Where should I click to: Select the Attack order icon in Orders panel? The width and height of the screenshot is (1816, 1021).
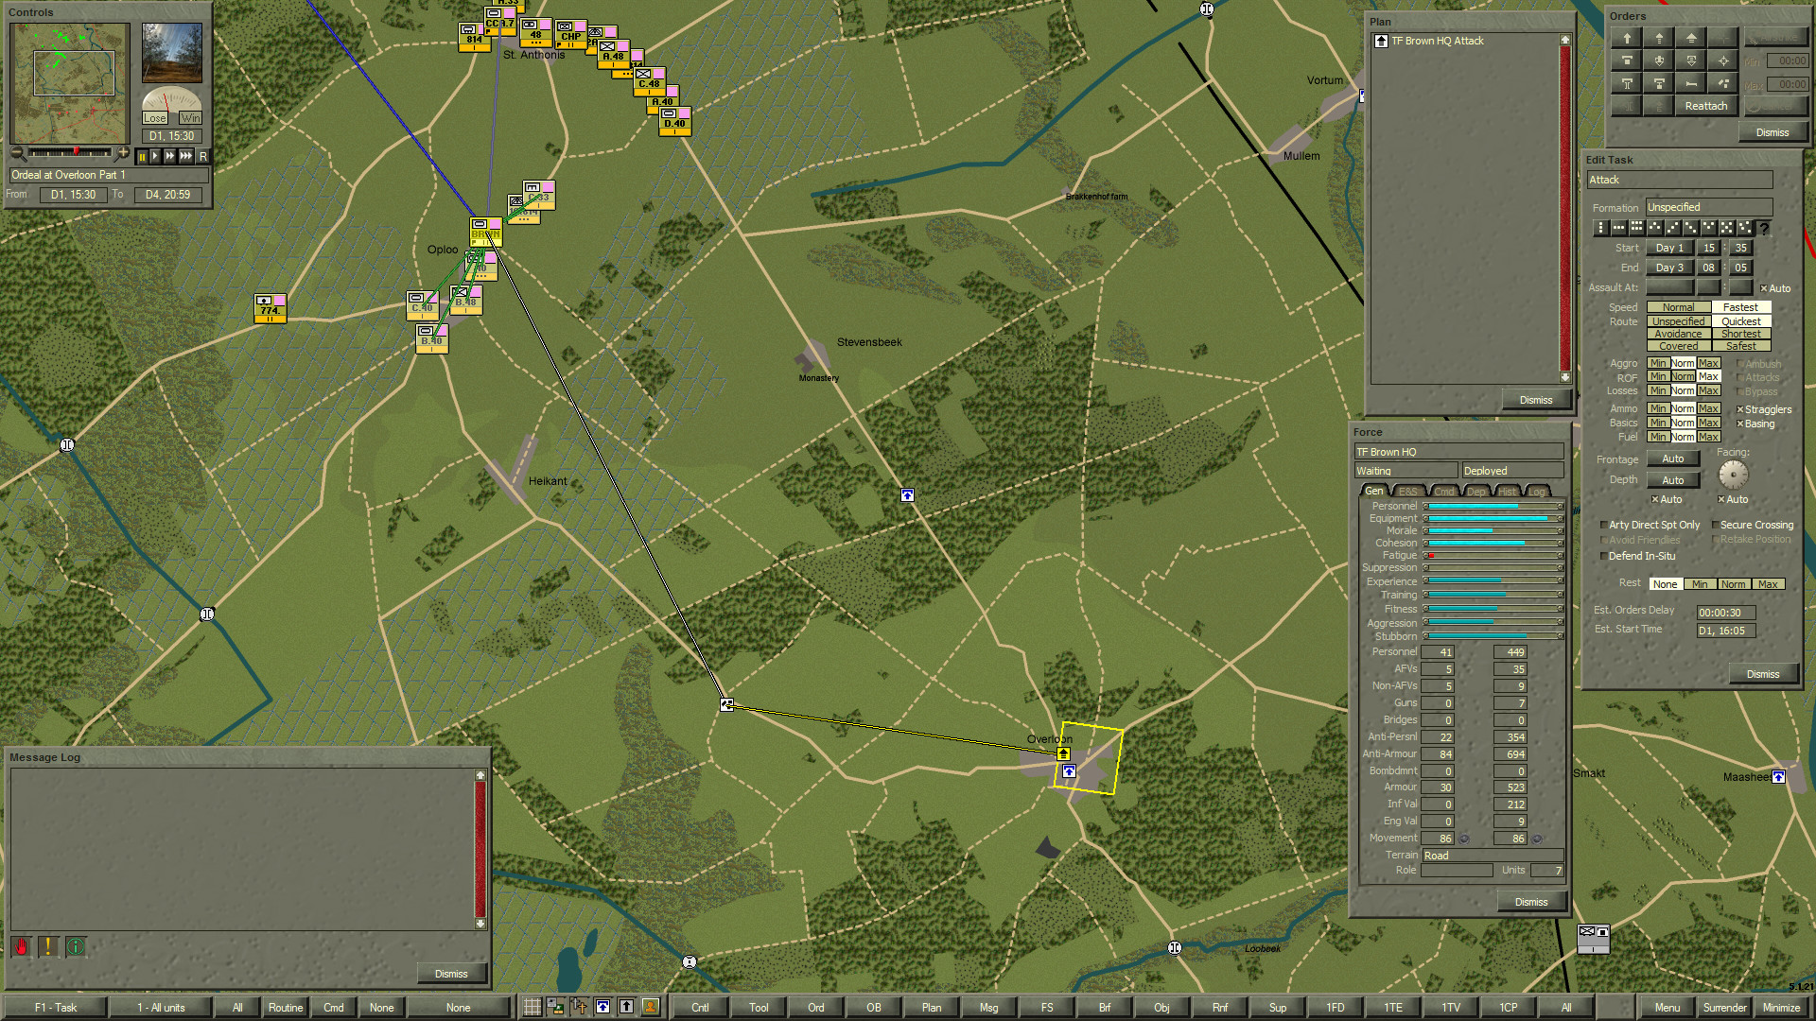tap(1659, 39)
